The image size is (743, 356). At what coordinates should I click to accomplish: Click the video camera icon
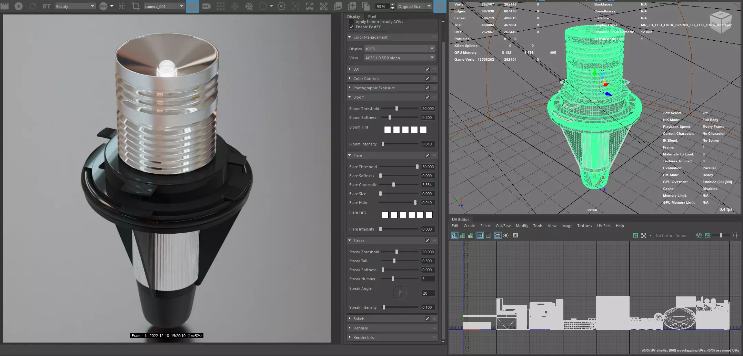(x=207, y=6)
